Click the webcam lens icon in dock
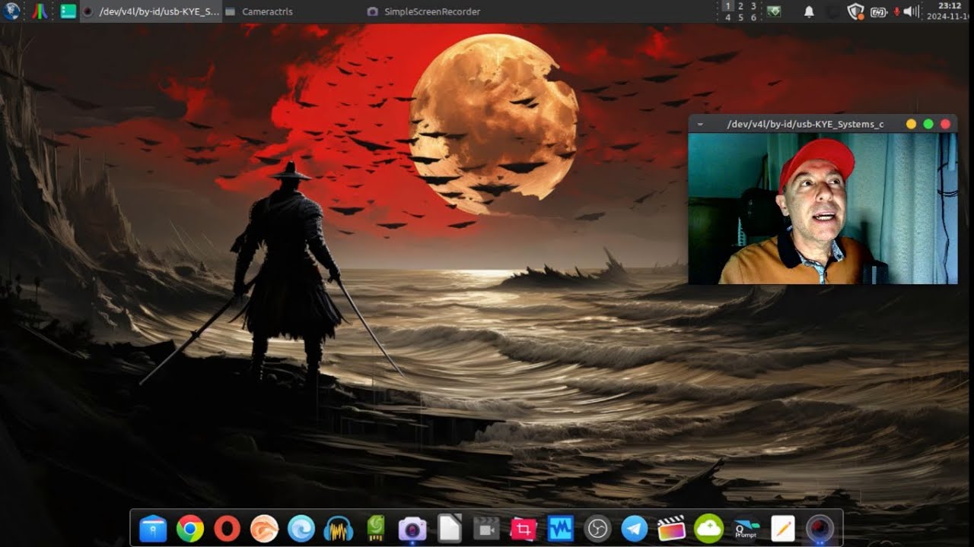 820,528
